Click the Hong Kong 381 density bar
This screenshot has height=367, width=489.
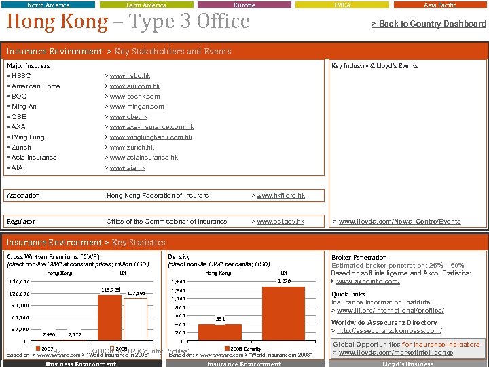[220, 332]
